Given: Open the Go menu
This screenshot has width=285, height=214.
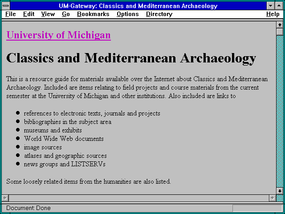Looking at the screenshot, I should (x=65, y=14).
